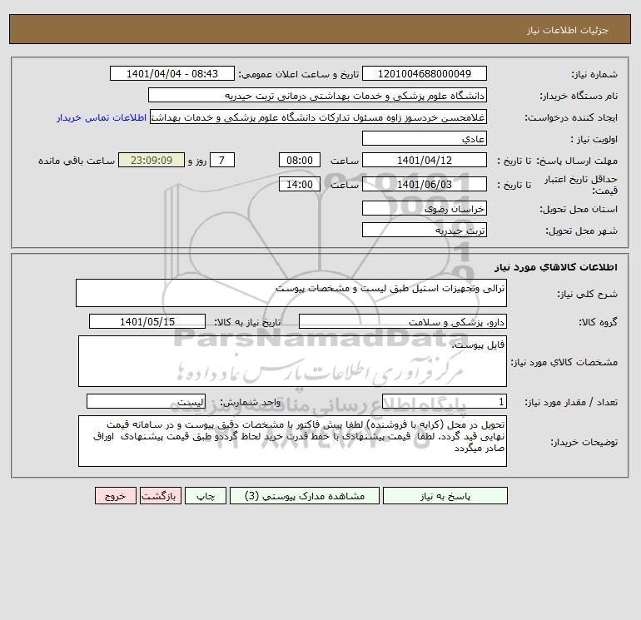
Task: Click price validity time 14:00
Action: 300,184
